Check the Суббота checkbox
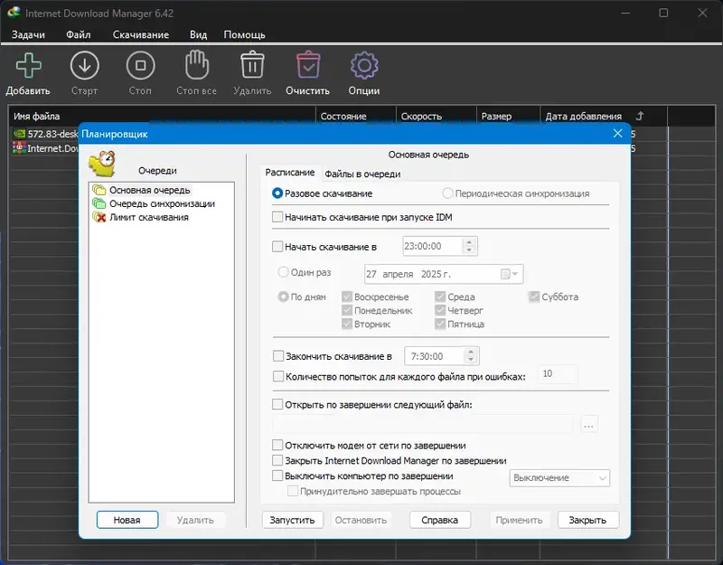The image size is (723, 565). tap(533, 297)
